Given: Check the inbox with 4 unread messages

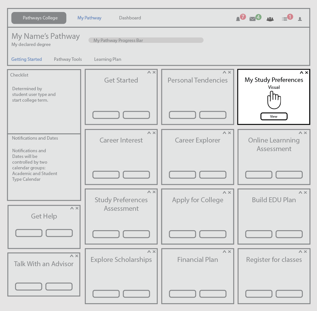Looking at the screenshot, I should coord(252,19).
